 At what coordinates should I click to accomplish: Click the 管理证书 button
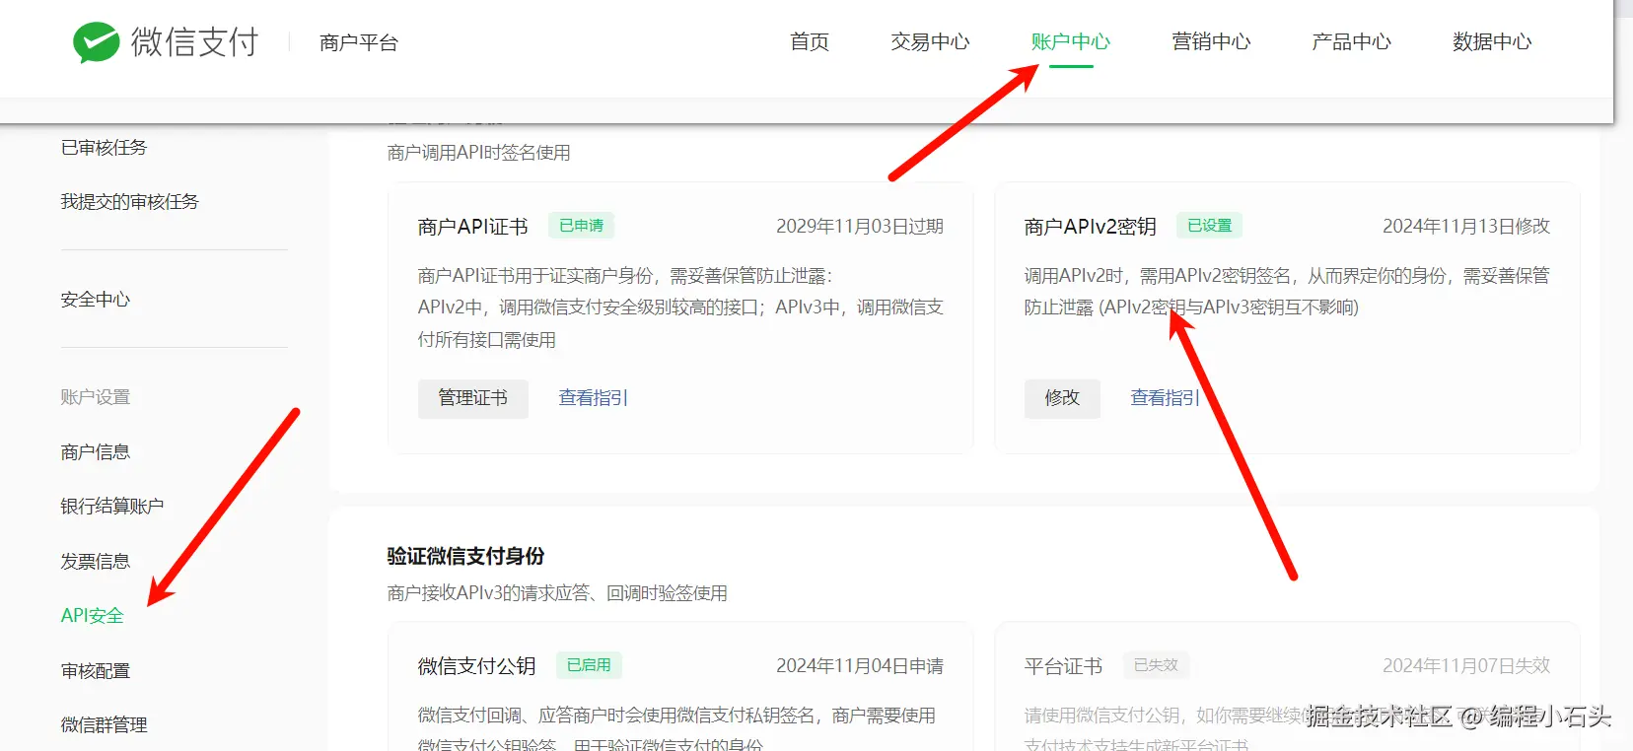[x=473, y=398]
